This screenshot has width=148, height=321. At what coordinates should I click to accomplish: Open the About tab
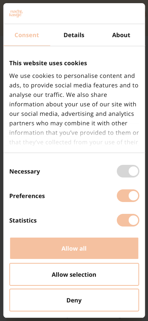tap(121, 35)
